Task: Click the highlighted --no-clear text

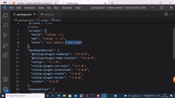Action: pos(74,42)
